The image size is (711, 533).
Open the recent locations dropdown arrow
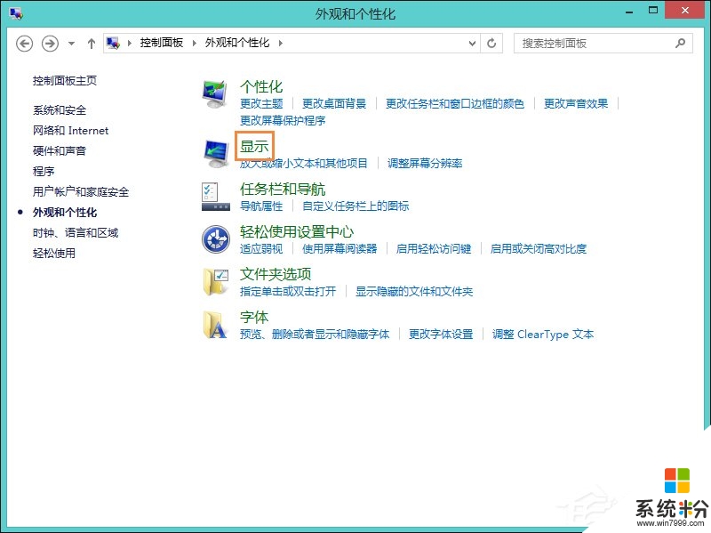coord(69,42)
